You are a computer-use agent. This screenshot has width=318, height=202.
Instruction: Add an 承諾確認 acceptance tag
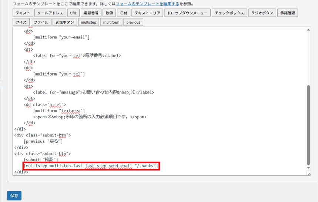288,13
